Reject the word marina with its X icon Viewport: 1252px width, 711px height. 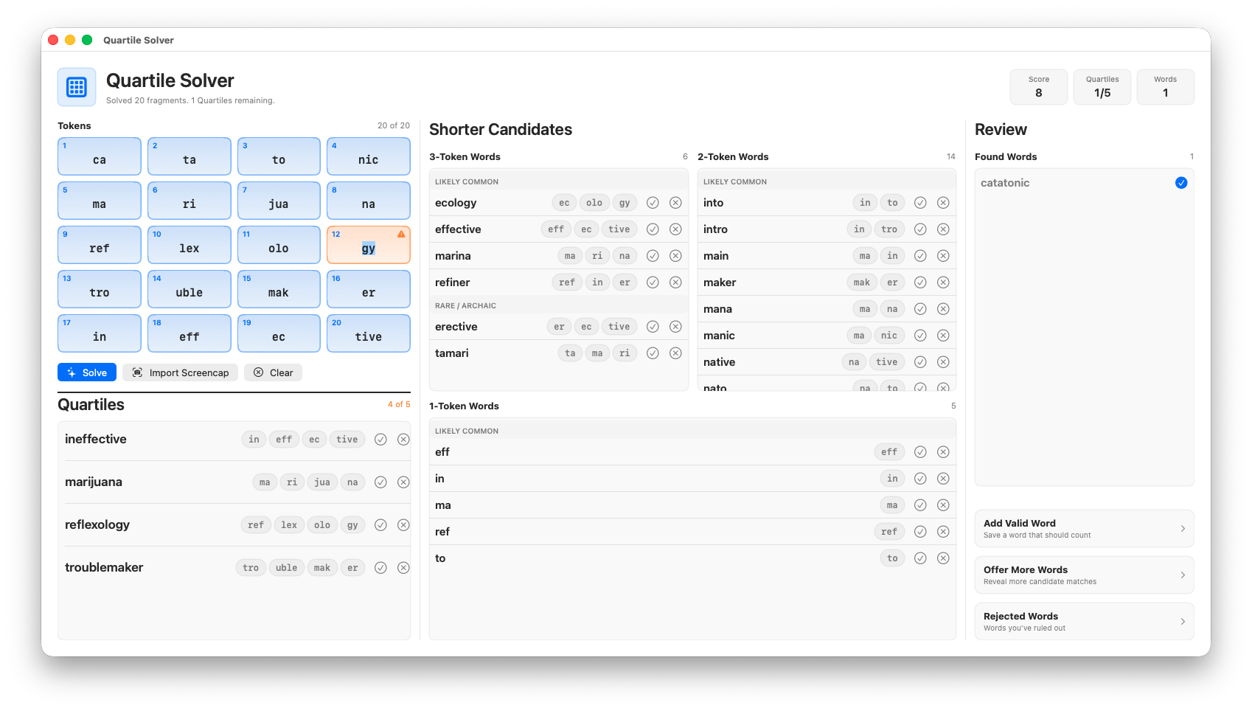point(675,256)
